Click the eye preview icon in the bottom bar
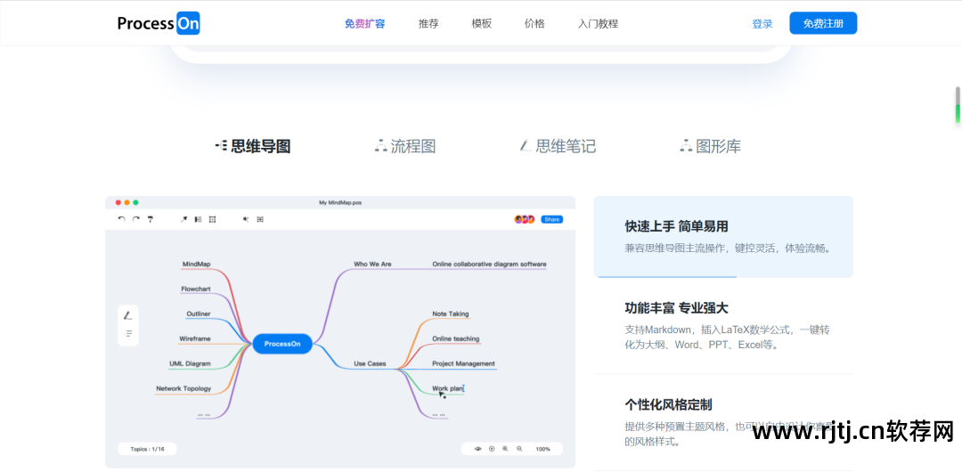The height and width of the screenshot is (472, 962). click(x=478, y=449)
